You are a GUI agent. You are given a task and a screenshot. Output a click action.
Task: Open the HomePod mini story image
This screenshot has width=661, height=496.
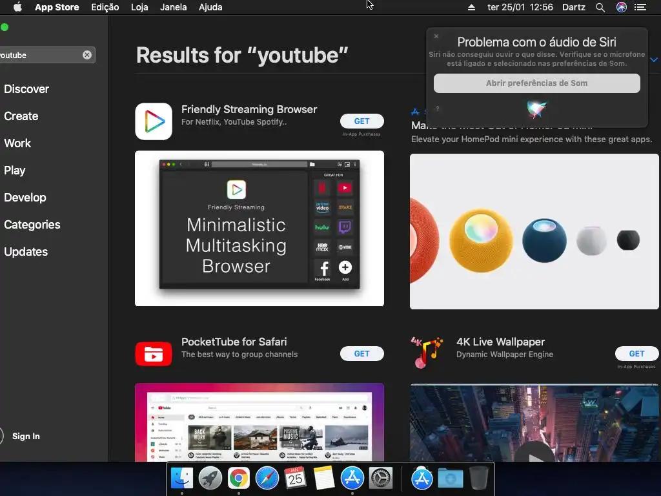click(534, 231)
